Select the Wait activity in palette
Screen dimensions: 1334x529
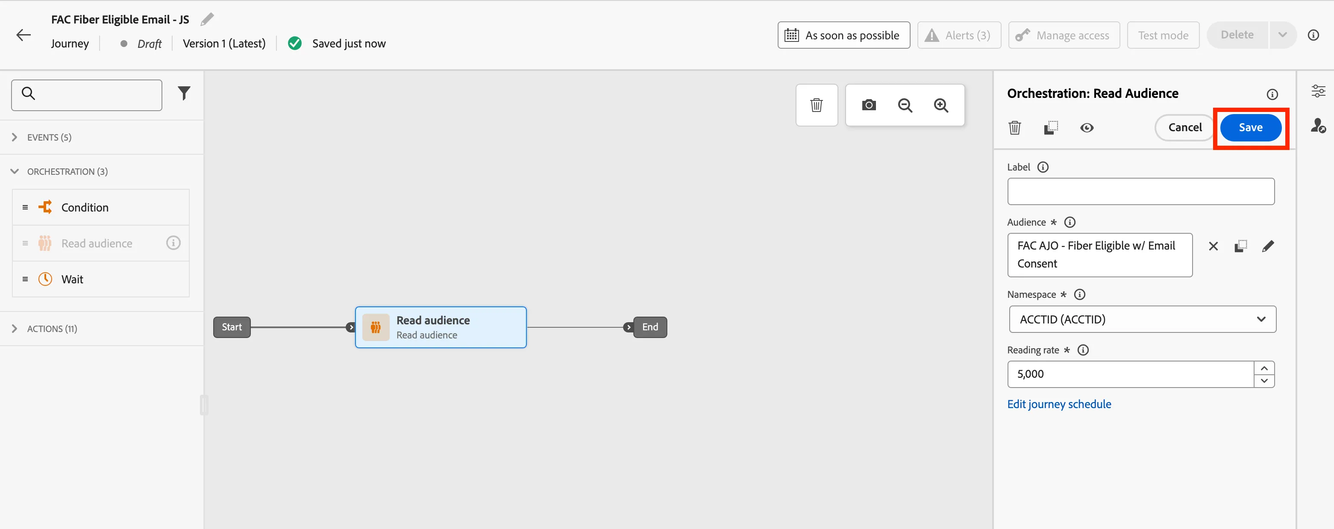[101, 279]
